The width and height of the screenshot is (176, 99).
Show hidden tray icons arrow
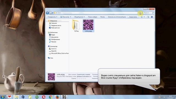[x=156, y=97]
